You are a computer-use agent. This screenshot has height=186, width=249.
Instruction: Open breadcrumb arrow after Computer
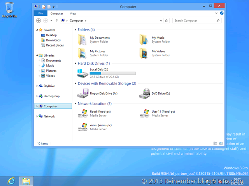tap(86, 21)
